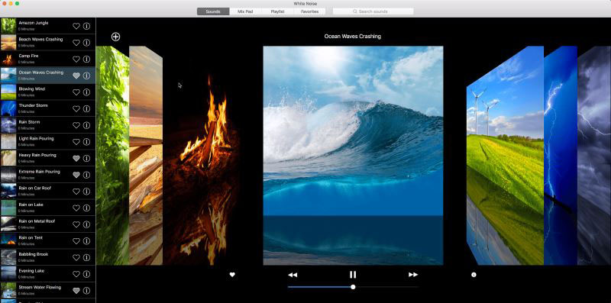
Task: Show info for Rain on Metal Roof
Action: click(x=86, y=224)
